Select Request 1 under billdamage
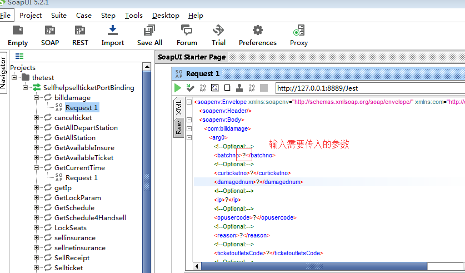 [82, 107]
